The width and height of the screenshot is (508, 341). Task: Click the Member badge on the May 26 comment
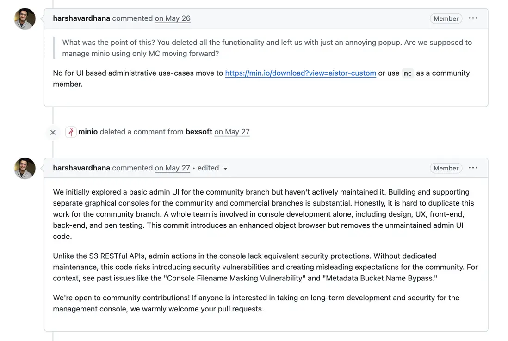coord(446,18)
